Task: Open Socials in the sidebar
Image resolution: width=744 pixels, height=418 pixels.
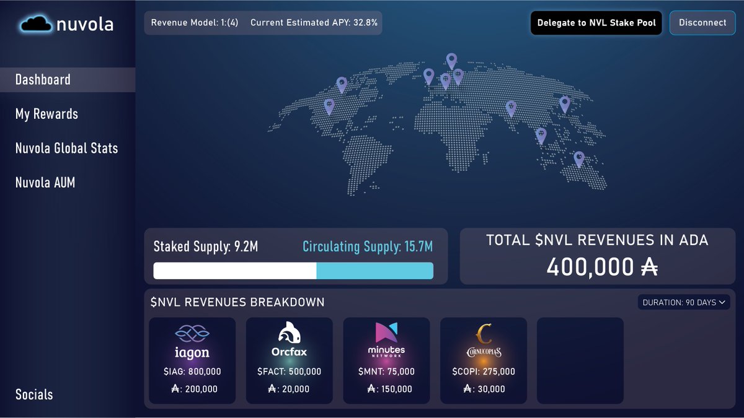Action: pos(34,394)
